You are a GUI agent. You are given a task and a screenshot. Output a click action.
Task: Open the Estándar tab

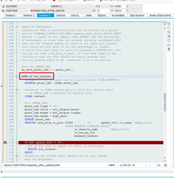[61, 16]
